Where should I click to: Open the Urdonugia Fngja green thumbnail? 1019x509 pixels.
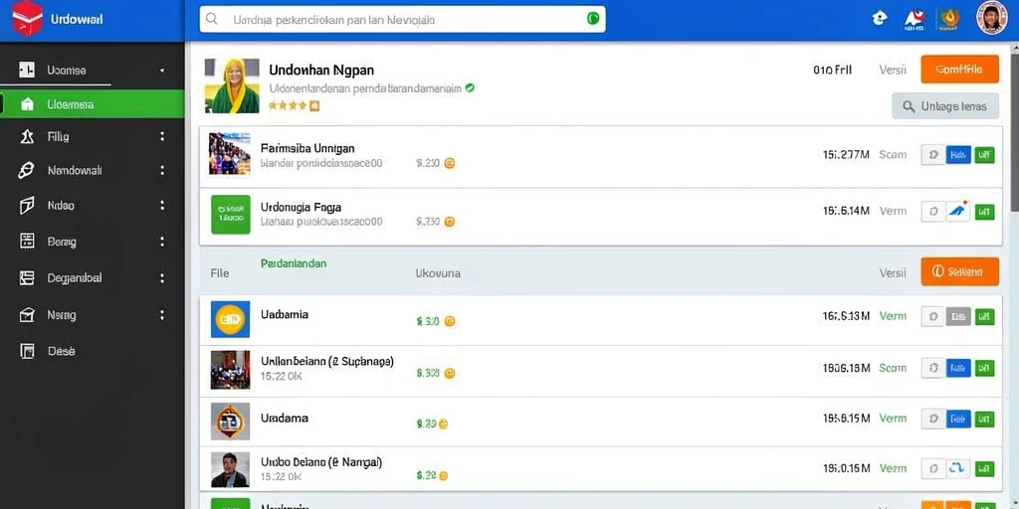click(230, 215)
